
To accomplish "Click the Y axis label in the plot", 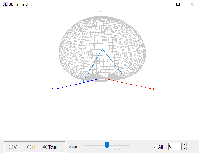I will 53,89.
